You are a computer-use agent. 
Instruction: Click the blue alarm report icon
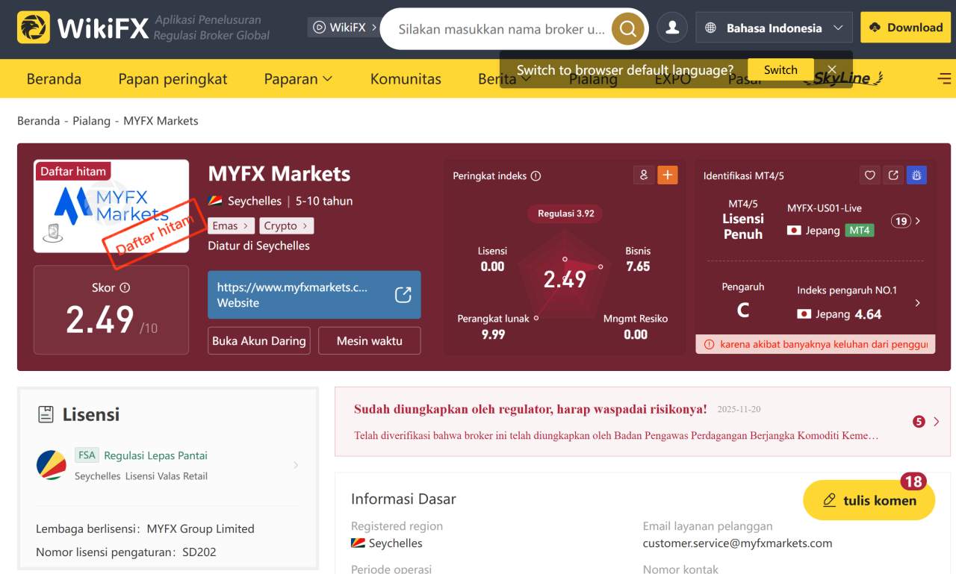point(916,175)
